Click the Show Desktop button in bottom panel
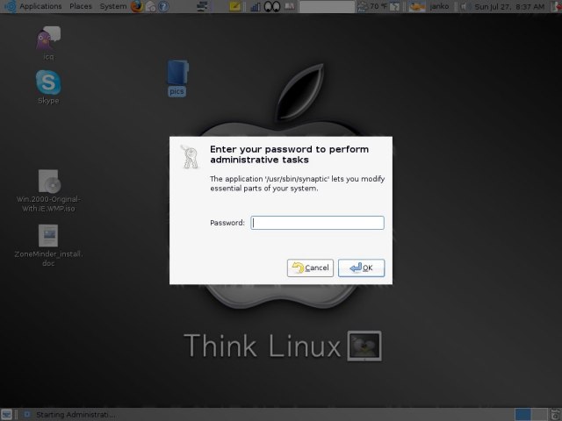The height and width of the screenshot is (421, 562). (6, 415)
